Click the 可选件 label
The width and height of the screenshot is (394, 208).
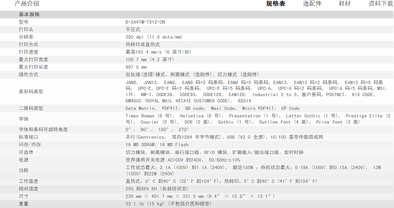pos(26,152)
